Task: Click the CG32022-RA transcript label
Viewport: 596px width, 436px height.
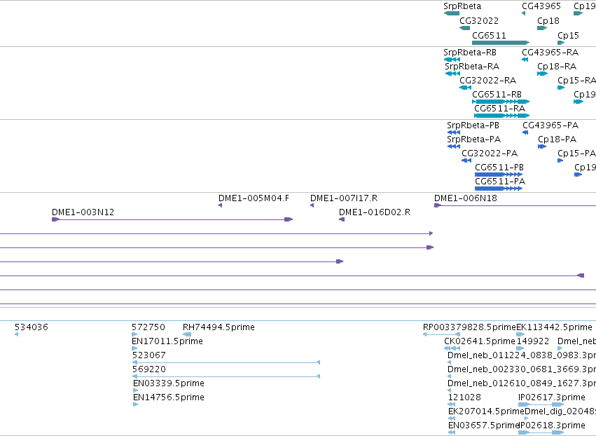Action: (487, 81)
